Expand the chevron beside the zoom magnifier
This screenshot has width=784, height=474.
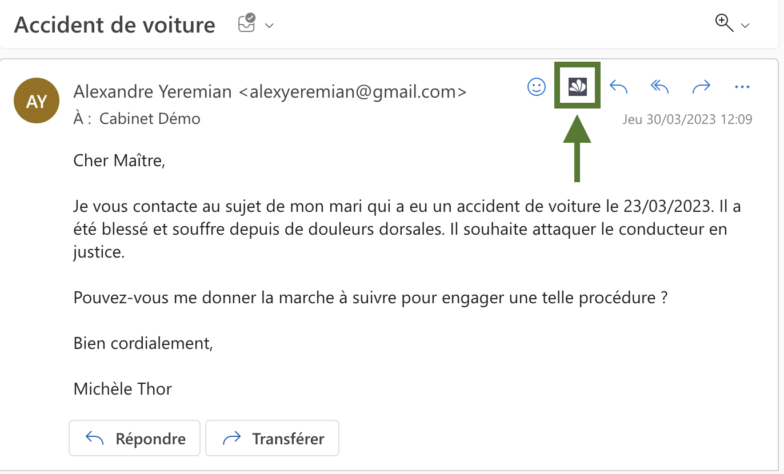(745, 26)
